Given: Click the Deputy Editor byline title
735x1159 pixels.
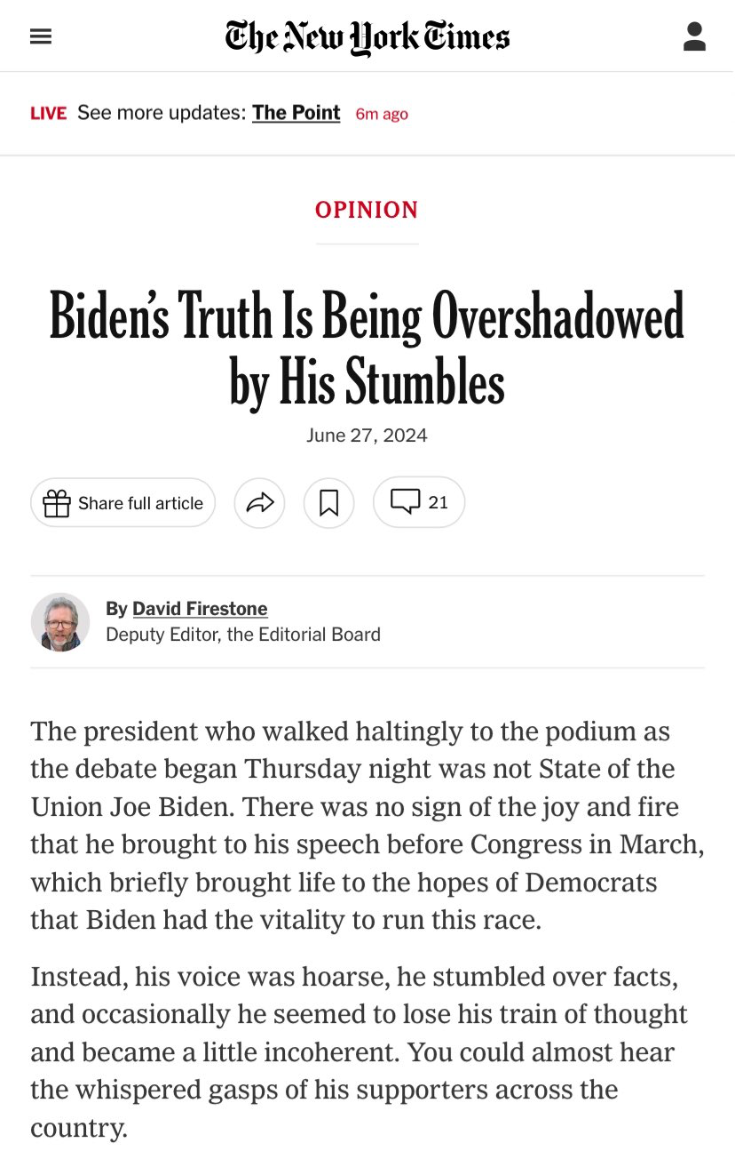Looking at the screenshot, I should click(x=243, y=635).
